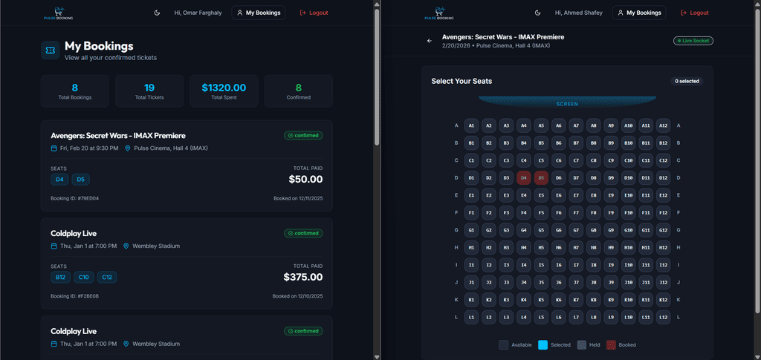The height and width of the screenshot is (360, 761).
Task: Select seat G1 in the seat map
Action: pyautogui.click(x=471, y=230)
